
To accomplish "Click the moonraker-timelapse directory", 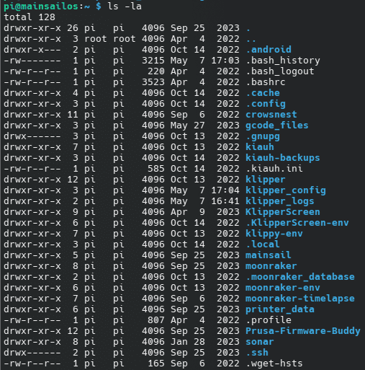I will (300, 299).
